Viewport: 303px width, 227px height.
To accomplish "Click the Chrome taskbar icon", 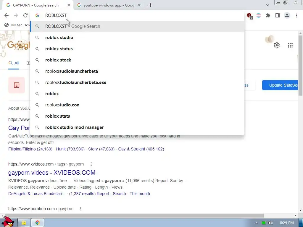I will (38, 223).
